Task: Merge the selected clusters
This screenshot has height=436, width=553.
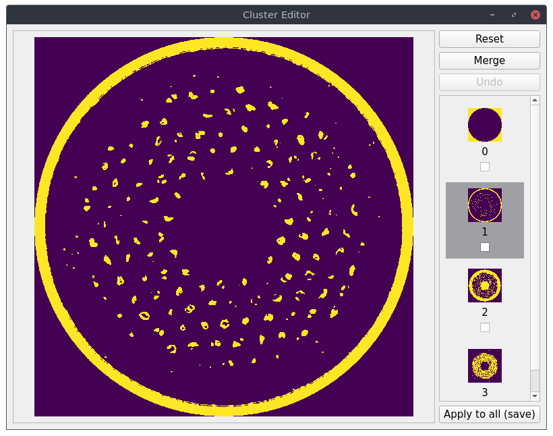Action: point(489,60)
